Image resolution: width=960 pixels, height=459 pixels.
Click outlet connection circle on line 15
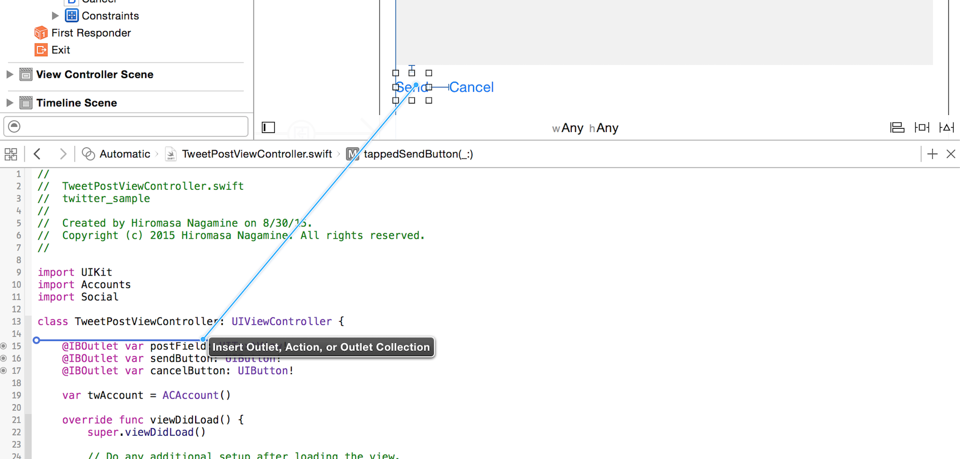pyautogui.click(x=4, y=346)
